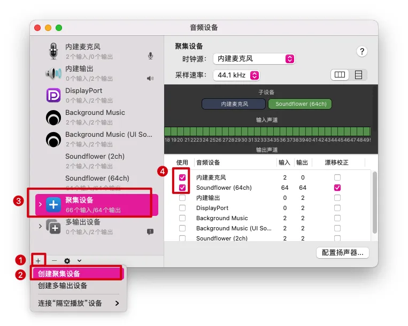Click the DisplayPort device icon
Image resolution: width=408 pixels, height=326 pixels.
point(53,95)
